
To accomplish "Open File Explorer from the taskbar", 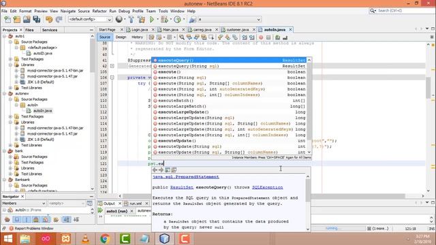I will (25, 239).
